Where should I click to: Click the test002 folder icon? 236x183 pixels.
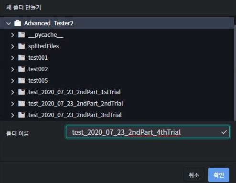point(21,69)
